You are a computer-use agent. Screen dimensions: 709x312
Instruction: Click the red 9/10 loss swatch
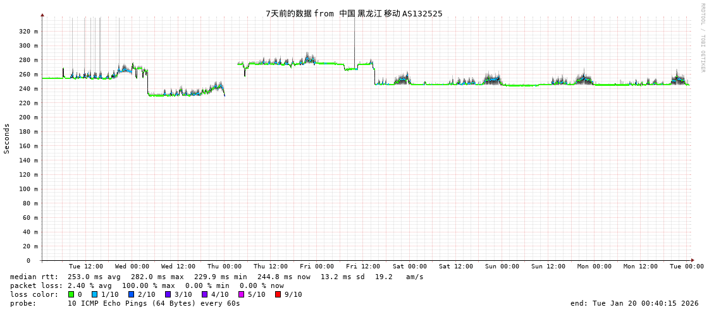tap(278, 294)
